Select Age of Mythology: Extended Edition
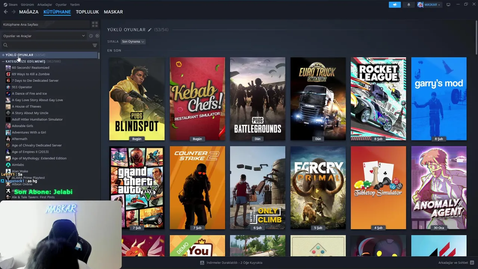The image size is (478, 269). [x=39, y=158]
